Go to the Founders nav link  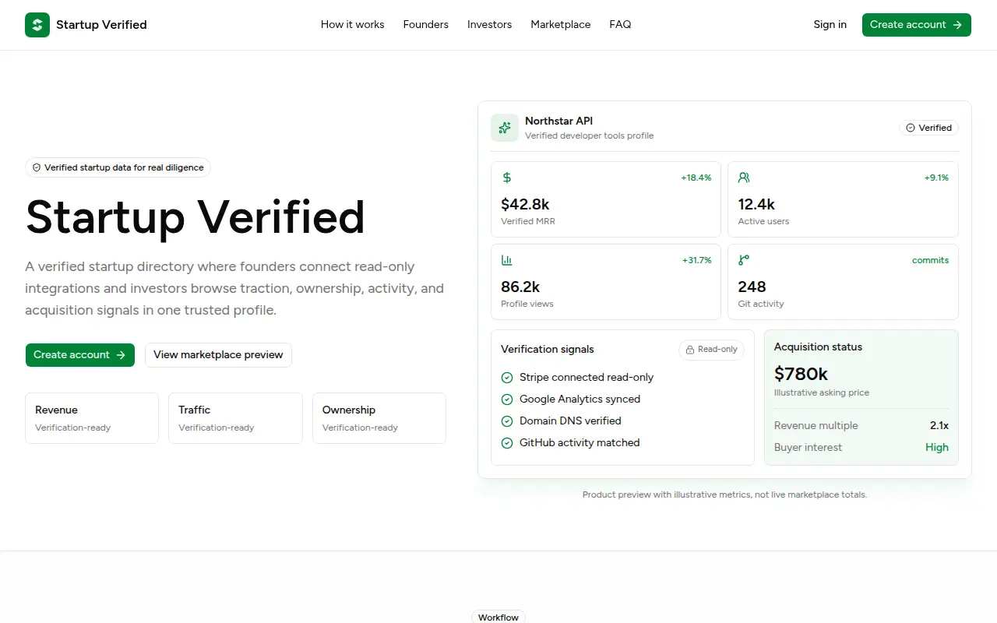425,25
